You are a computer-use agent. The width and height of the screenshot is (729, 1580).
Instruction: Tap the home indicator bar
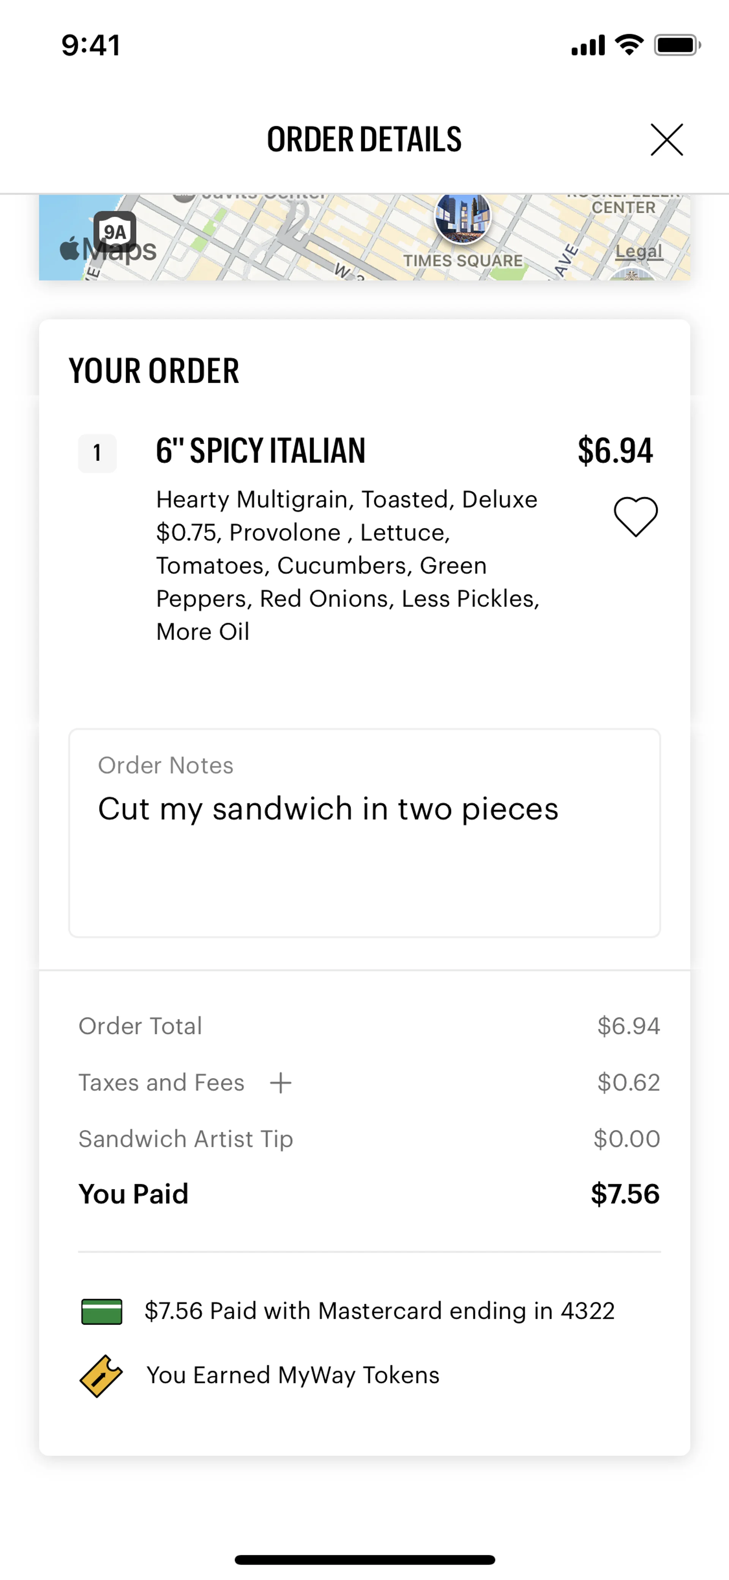pyautogui.click(x=364, y=1560)
